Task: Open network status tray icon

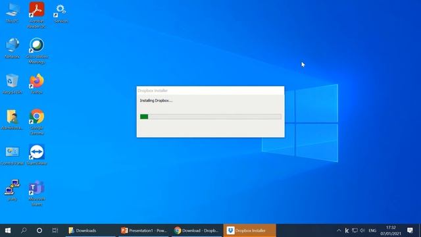Action: coord(355,230)
